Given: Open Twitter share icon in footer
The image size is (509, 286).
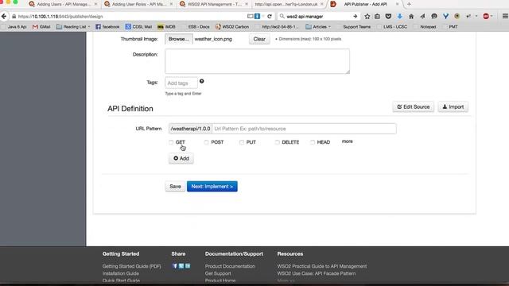Looking at the screenshot, I should (x=181, y=266).
